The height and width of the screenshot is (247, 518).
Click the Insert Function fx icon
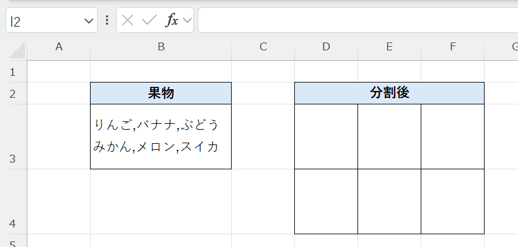[172, 21]
